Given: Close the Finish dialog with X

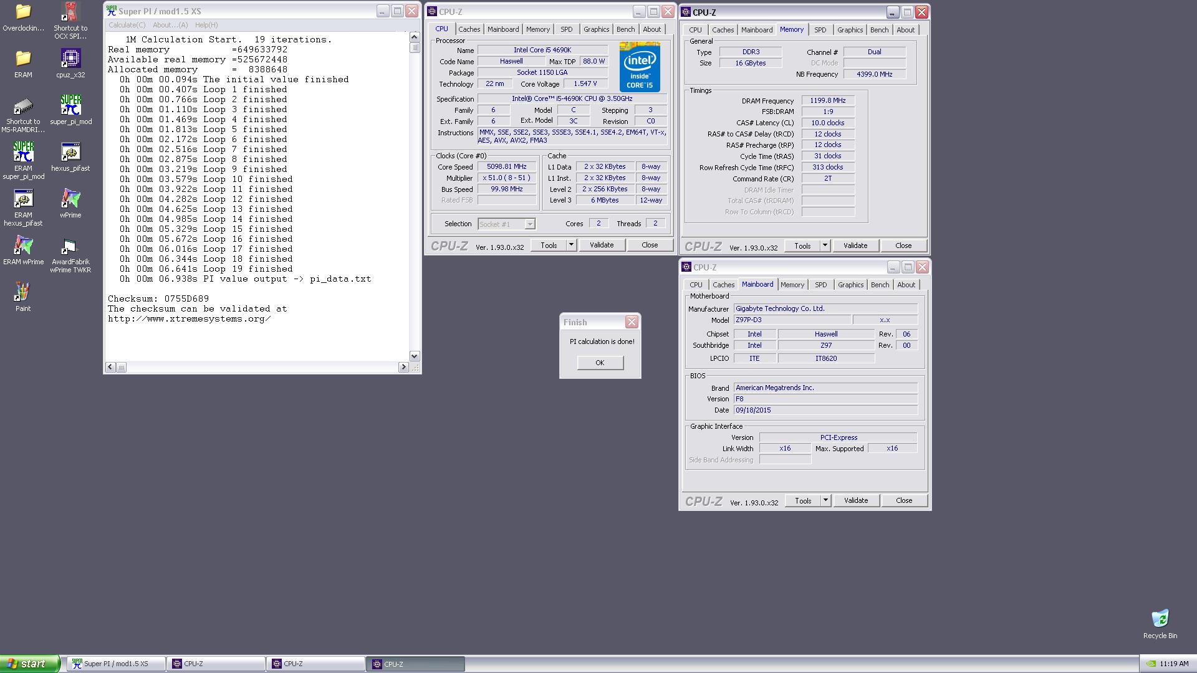Looking at the screenshot, I should pyautogui.click(x=632, y=322).
